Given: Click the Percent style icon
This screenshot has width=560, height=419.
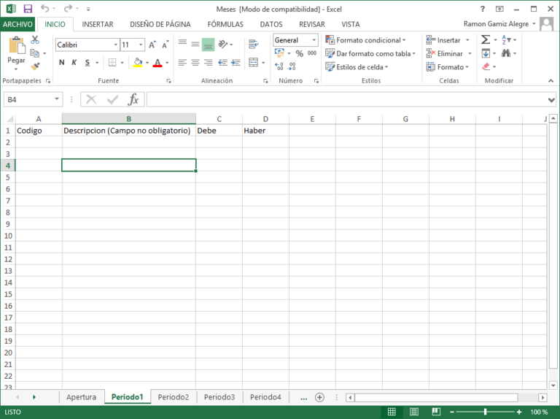Looking at the screenshot, I should [x=299, y=53].
